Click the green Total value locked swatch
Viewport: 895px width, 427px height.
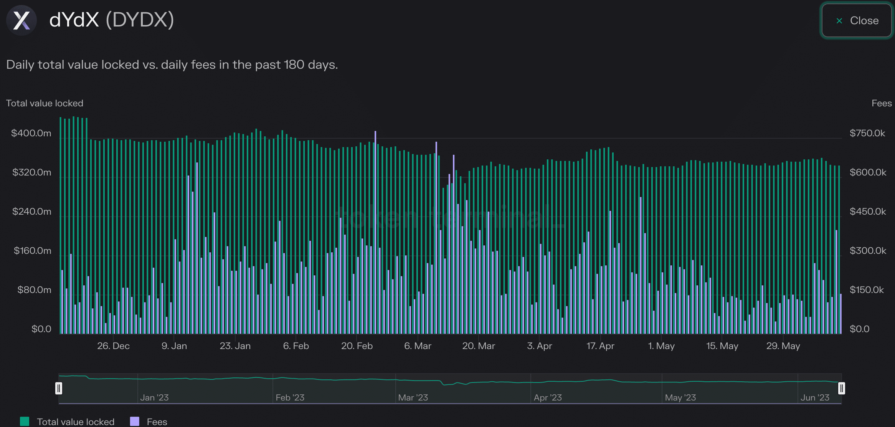[25, 421]
